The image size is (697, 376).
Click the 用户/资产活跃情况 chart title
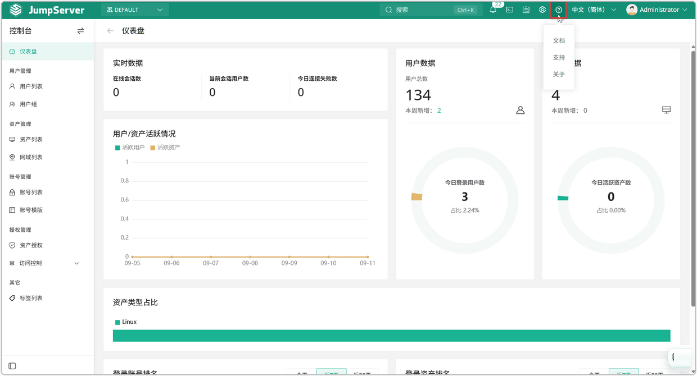coord(144,134)
